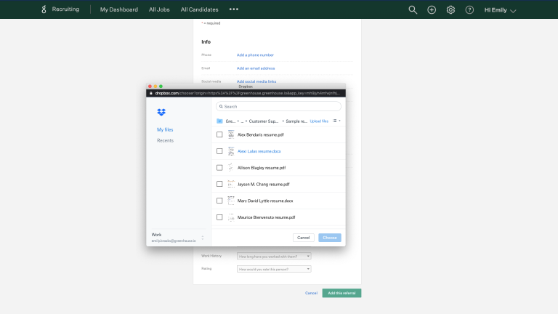Click the Greenhouse logo in the navbar
558x314 pixels.
[x=44, y=9]
